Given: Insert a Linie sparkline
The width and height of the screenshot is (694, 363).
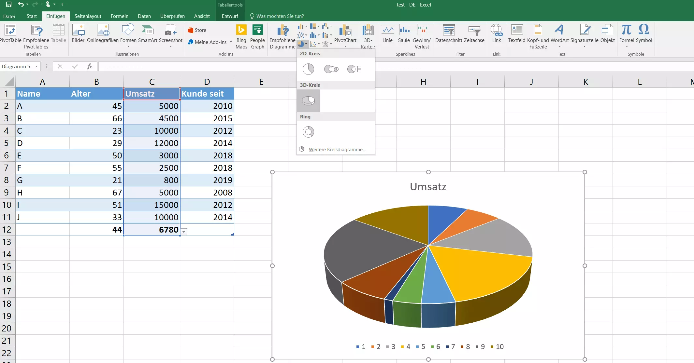Looking at the screenshot, I should pos(387,34).
